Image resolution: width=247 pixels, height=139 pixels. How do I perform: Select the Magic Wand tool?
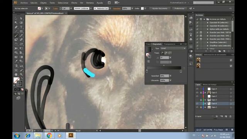16,23
